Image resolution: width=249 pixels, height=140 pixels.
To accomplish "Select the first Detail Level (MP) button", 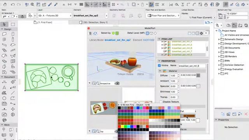I will point(147,33).
